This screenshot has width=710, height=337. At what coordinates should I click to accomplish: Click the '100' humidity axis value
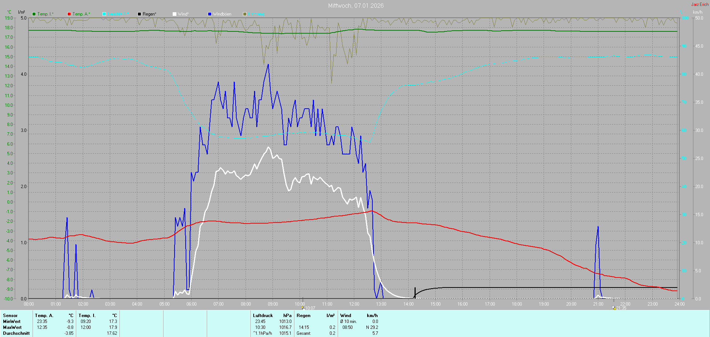pyautogui.click(x=685, y=18)
